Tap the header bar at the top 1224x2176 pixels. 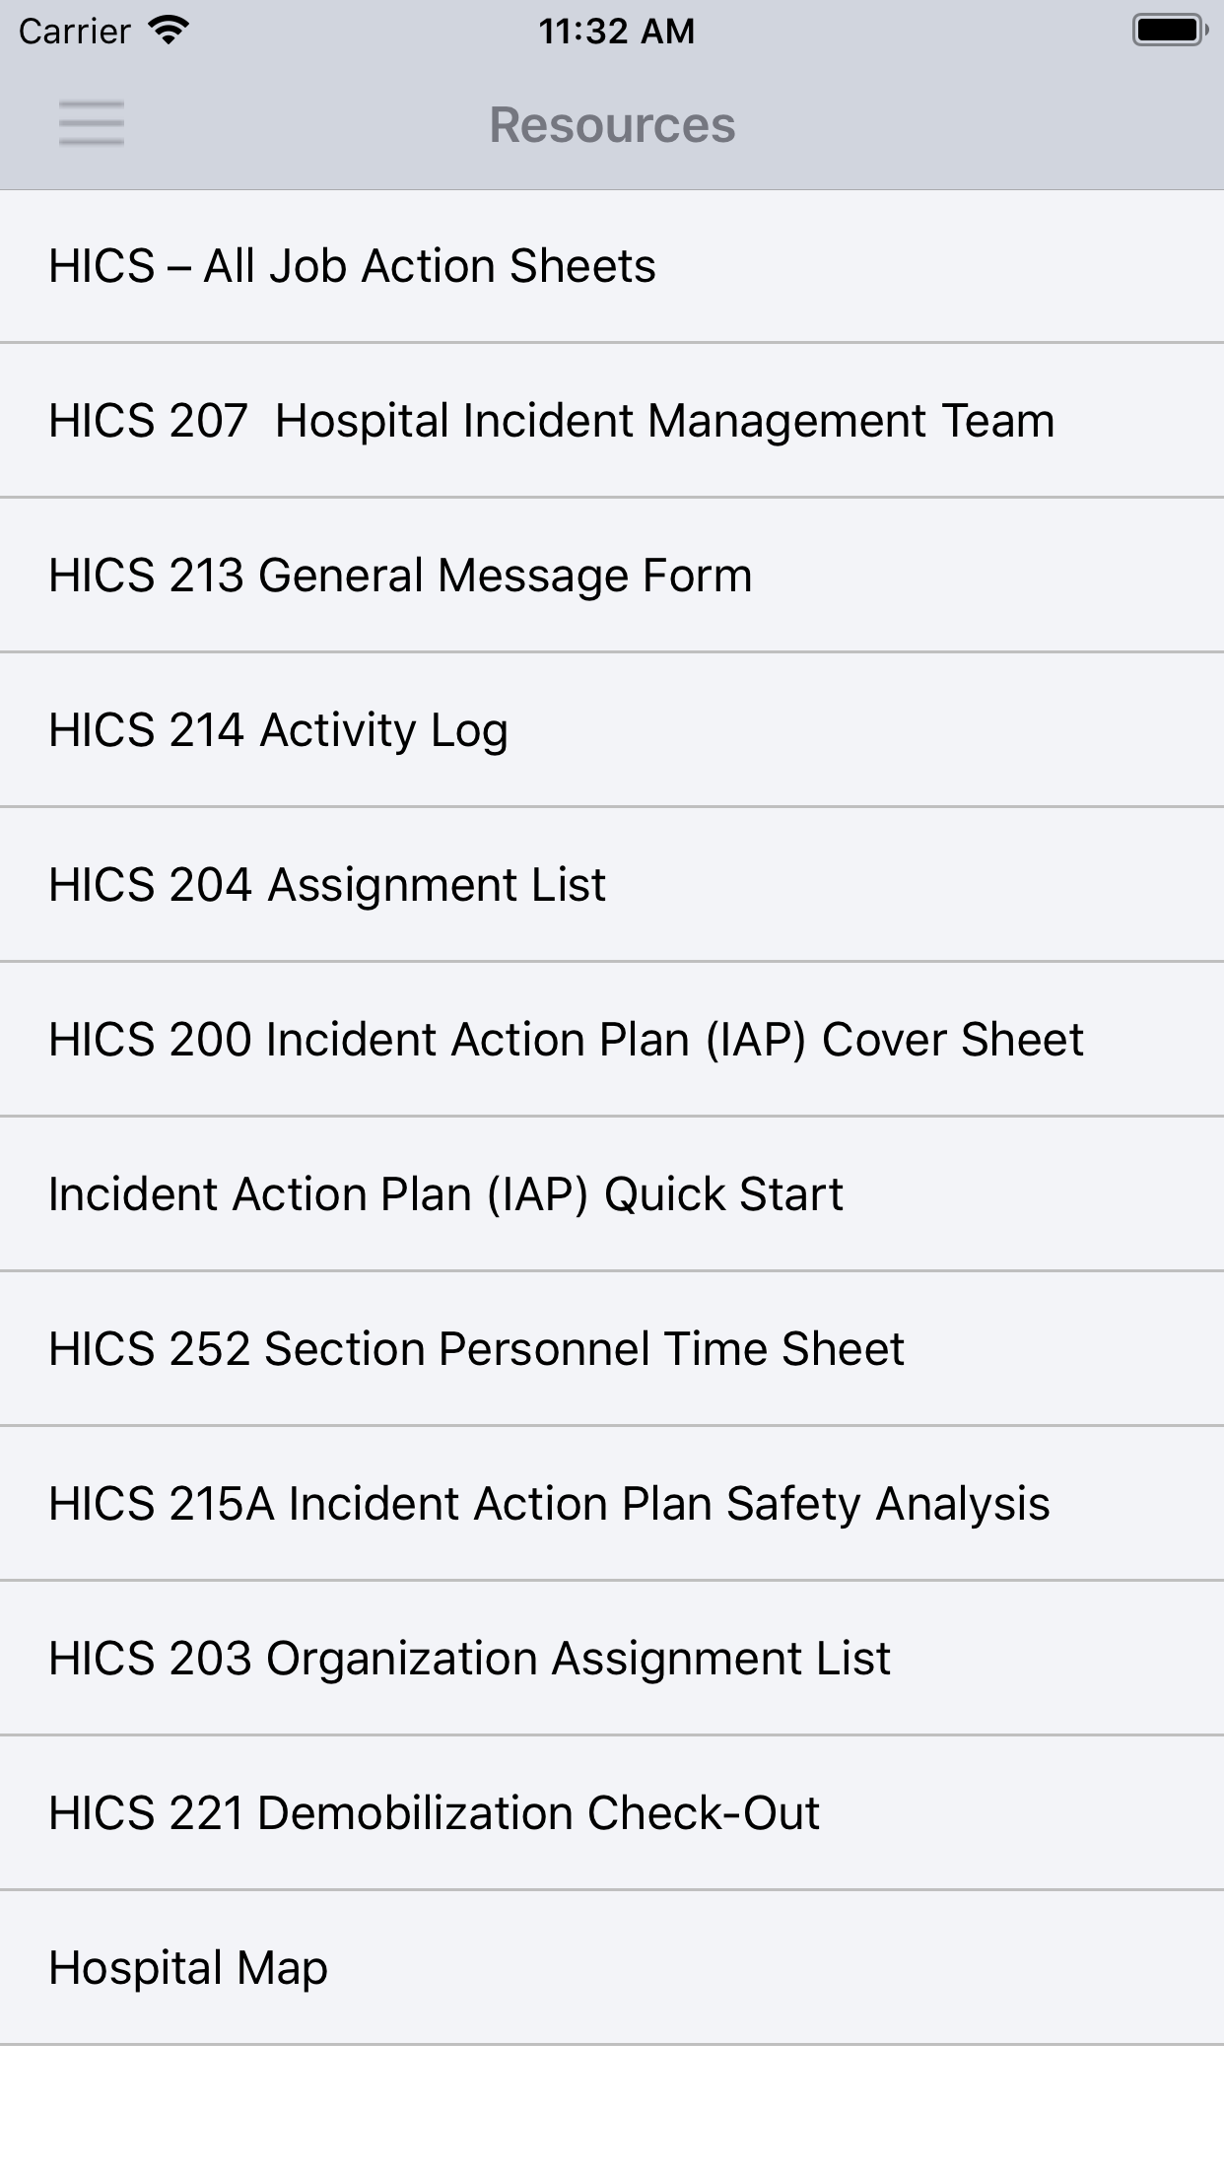click(x=612, y=124)
